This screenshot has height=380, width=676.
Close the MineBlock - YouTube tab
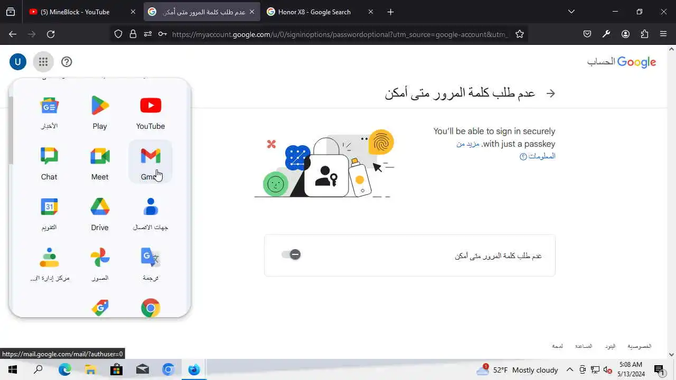pos(133,12)
